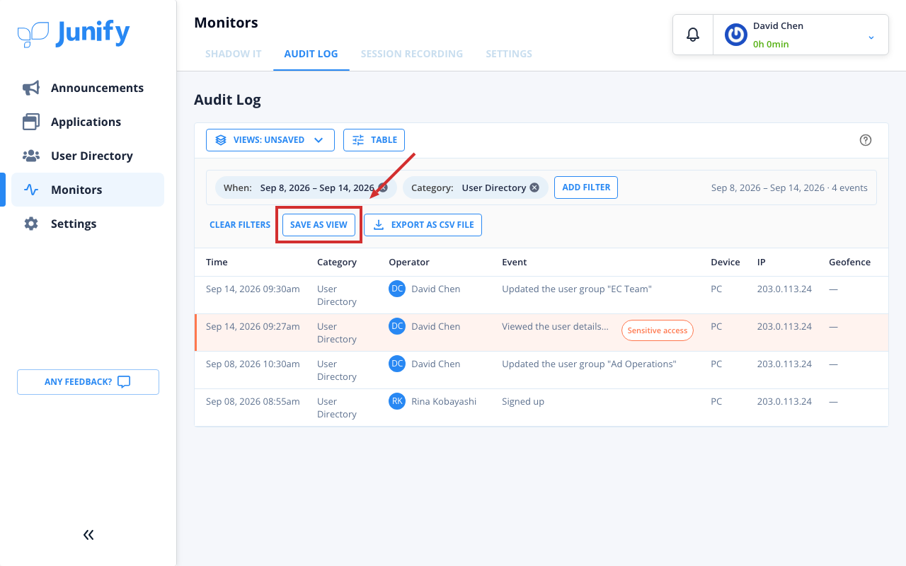Open the Any Feedback button
The width and height of the screenshot is (906, 566).
(x=88, y=382)
